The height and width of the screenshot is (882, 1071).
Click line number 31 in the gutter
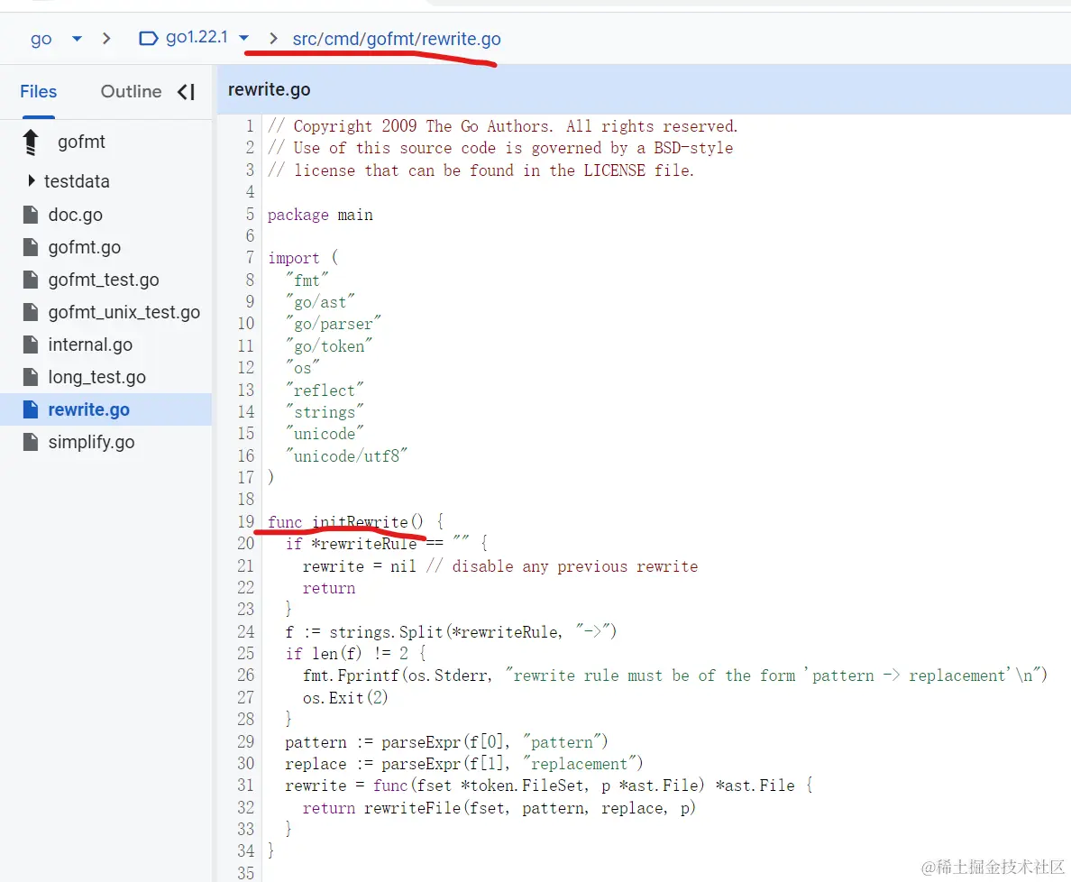click(x=246, y=786)
